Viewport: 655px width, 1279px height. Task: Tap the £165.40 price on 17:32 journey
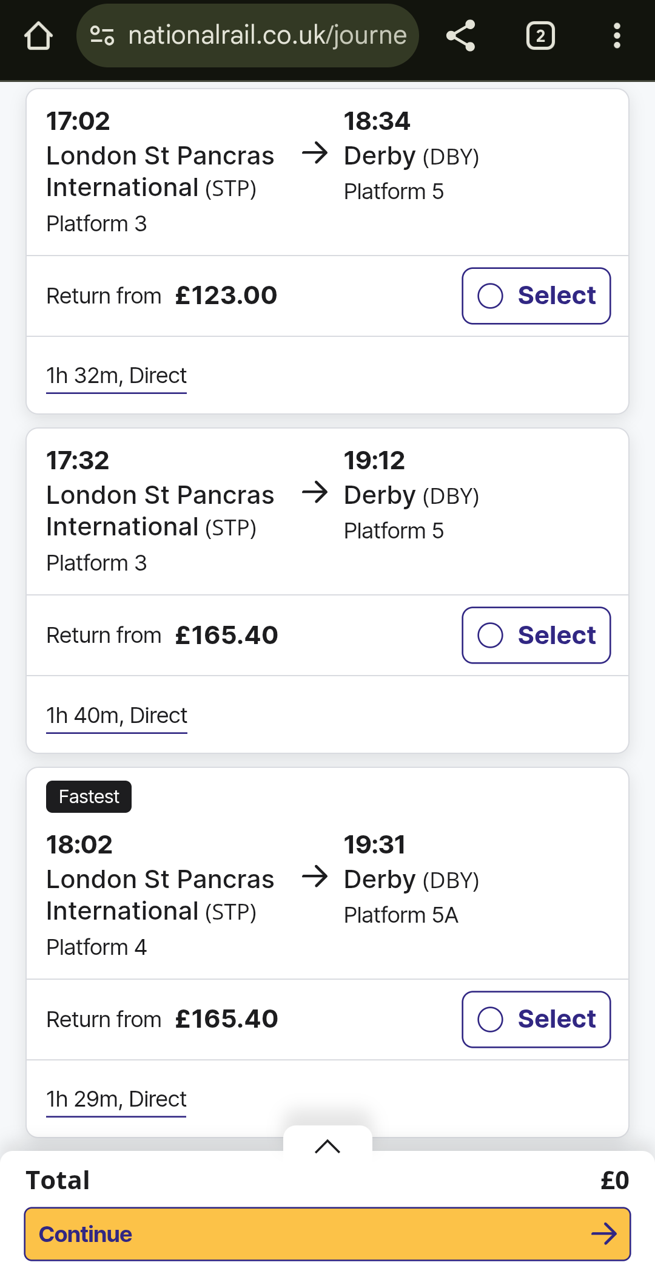(226, 636)
